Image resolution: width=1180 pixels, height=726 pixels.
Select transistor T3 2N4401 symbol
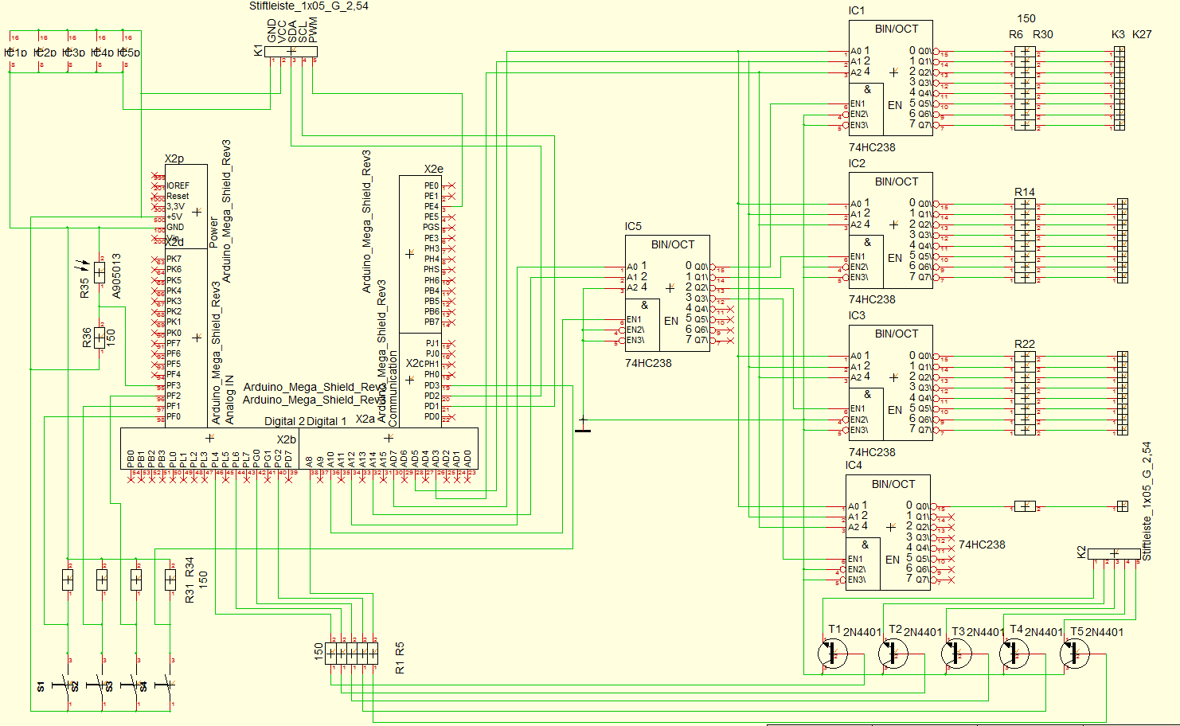[x=955, y=654]
